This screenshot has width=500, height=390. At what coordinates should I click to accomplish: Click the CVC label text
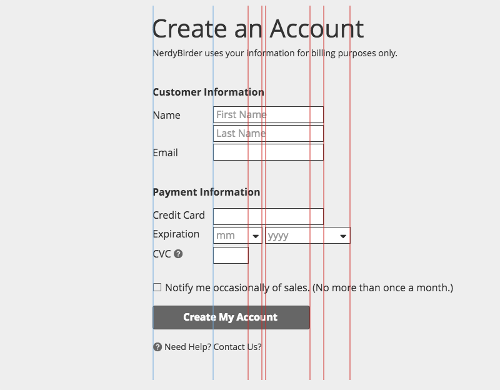pyautogui.click(x=162, y=254)
